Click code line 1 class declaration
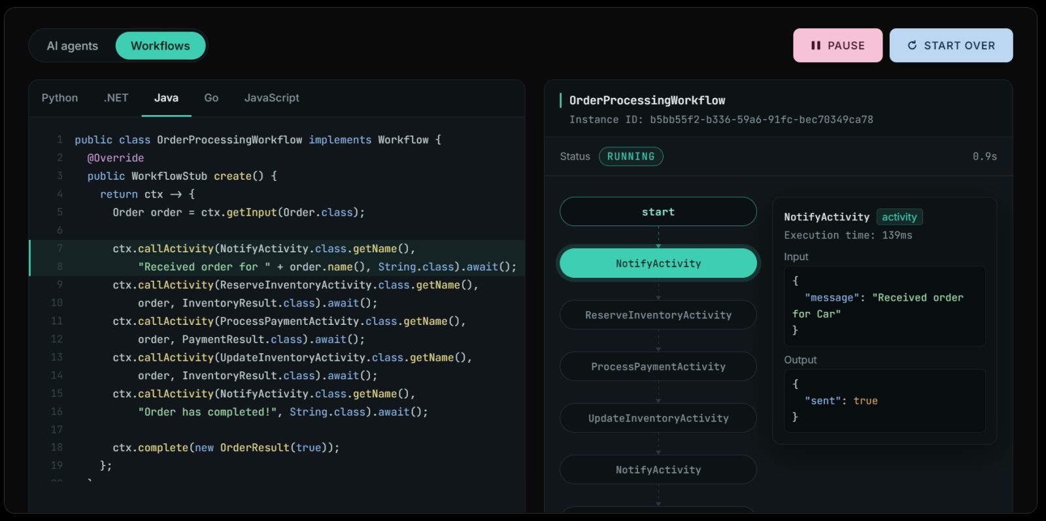The height and width of the screenshot is (521, 1046). [258, 140]
